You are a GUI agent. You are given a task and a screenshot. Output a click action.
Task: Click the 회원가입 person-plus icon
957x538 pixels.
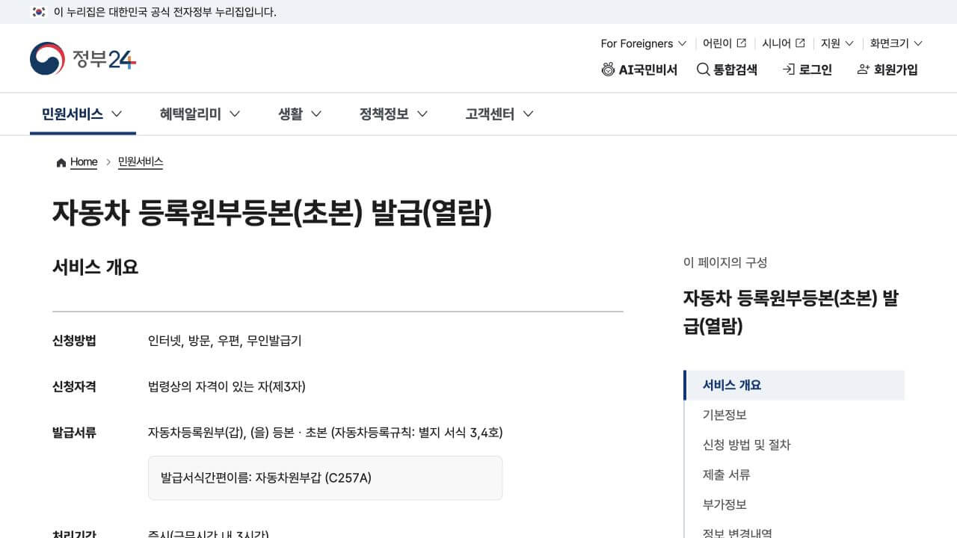click(x=864, y=69)
